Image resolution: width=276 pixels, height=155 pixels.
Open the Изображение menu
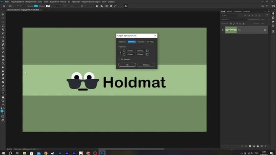[31, 2]
